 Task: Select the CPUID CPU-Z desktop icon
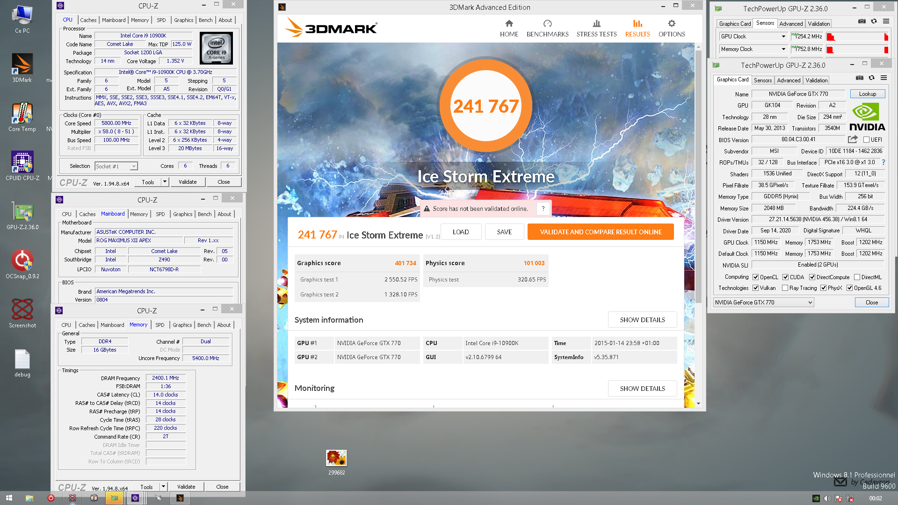tap(22, 166)
